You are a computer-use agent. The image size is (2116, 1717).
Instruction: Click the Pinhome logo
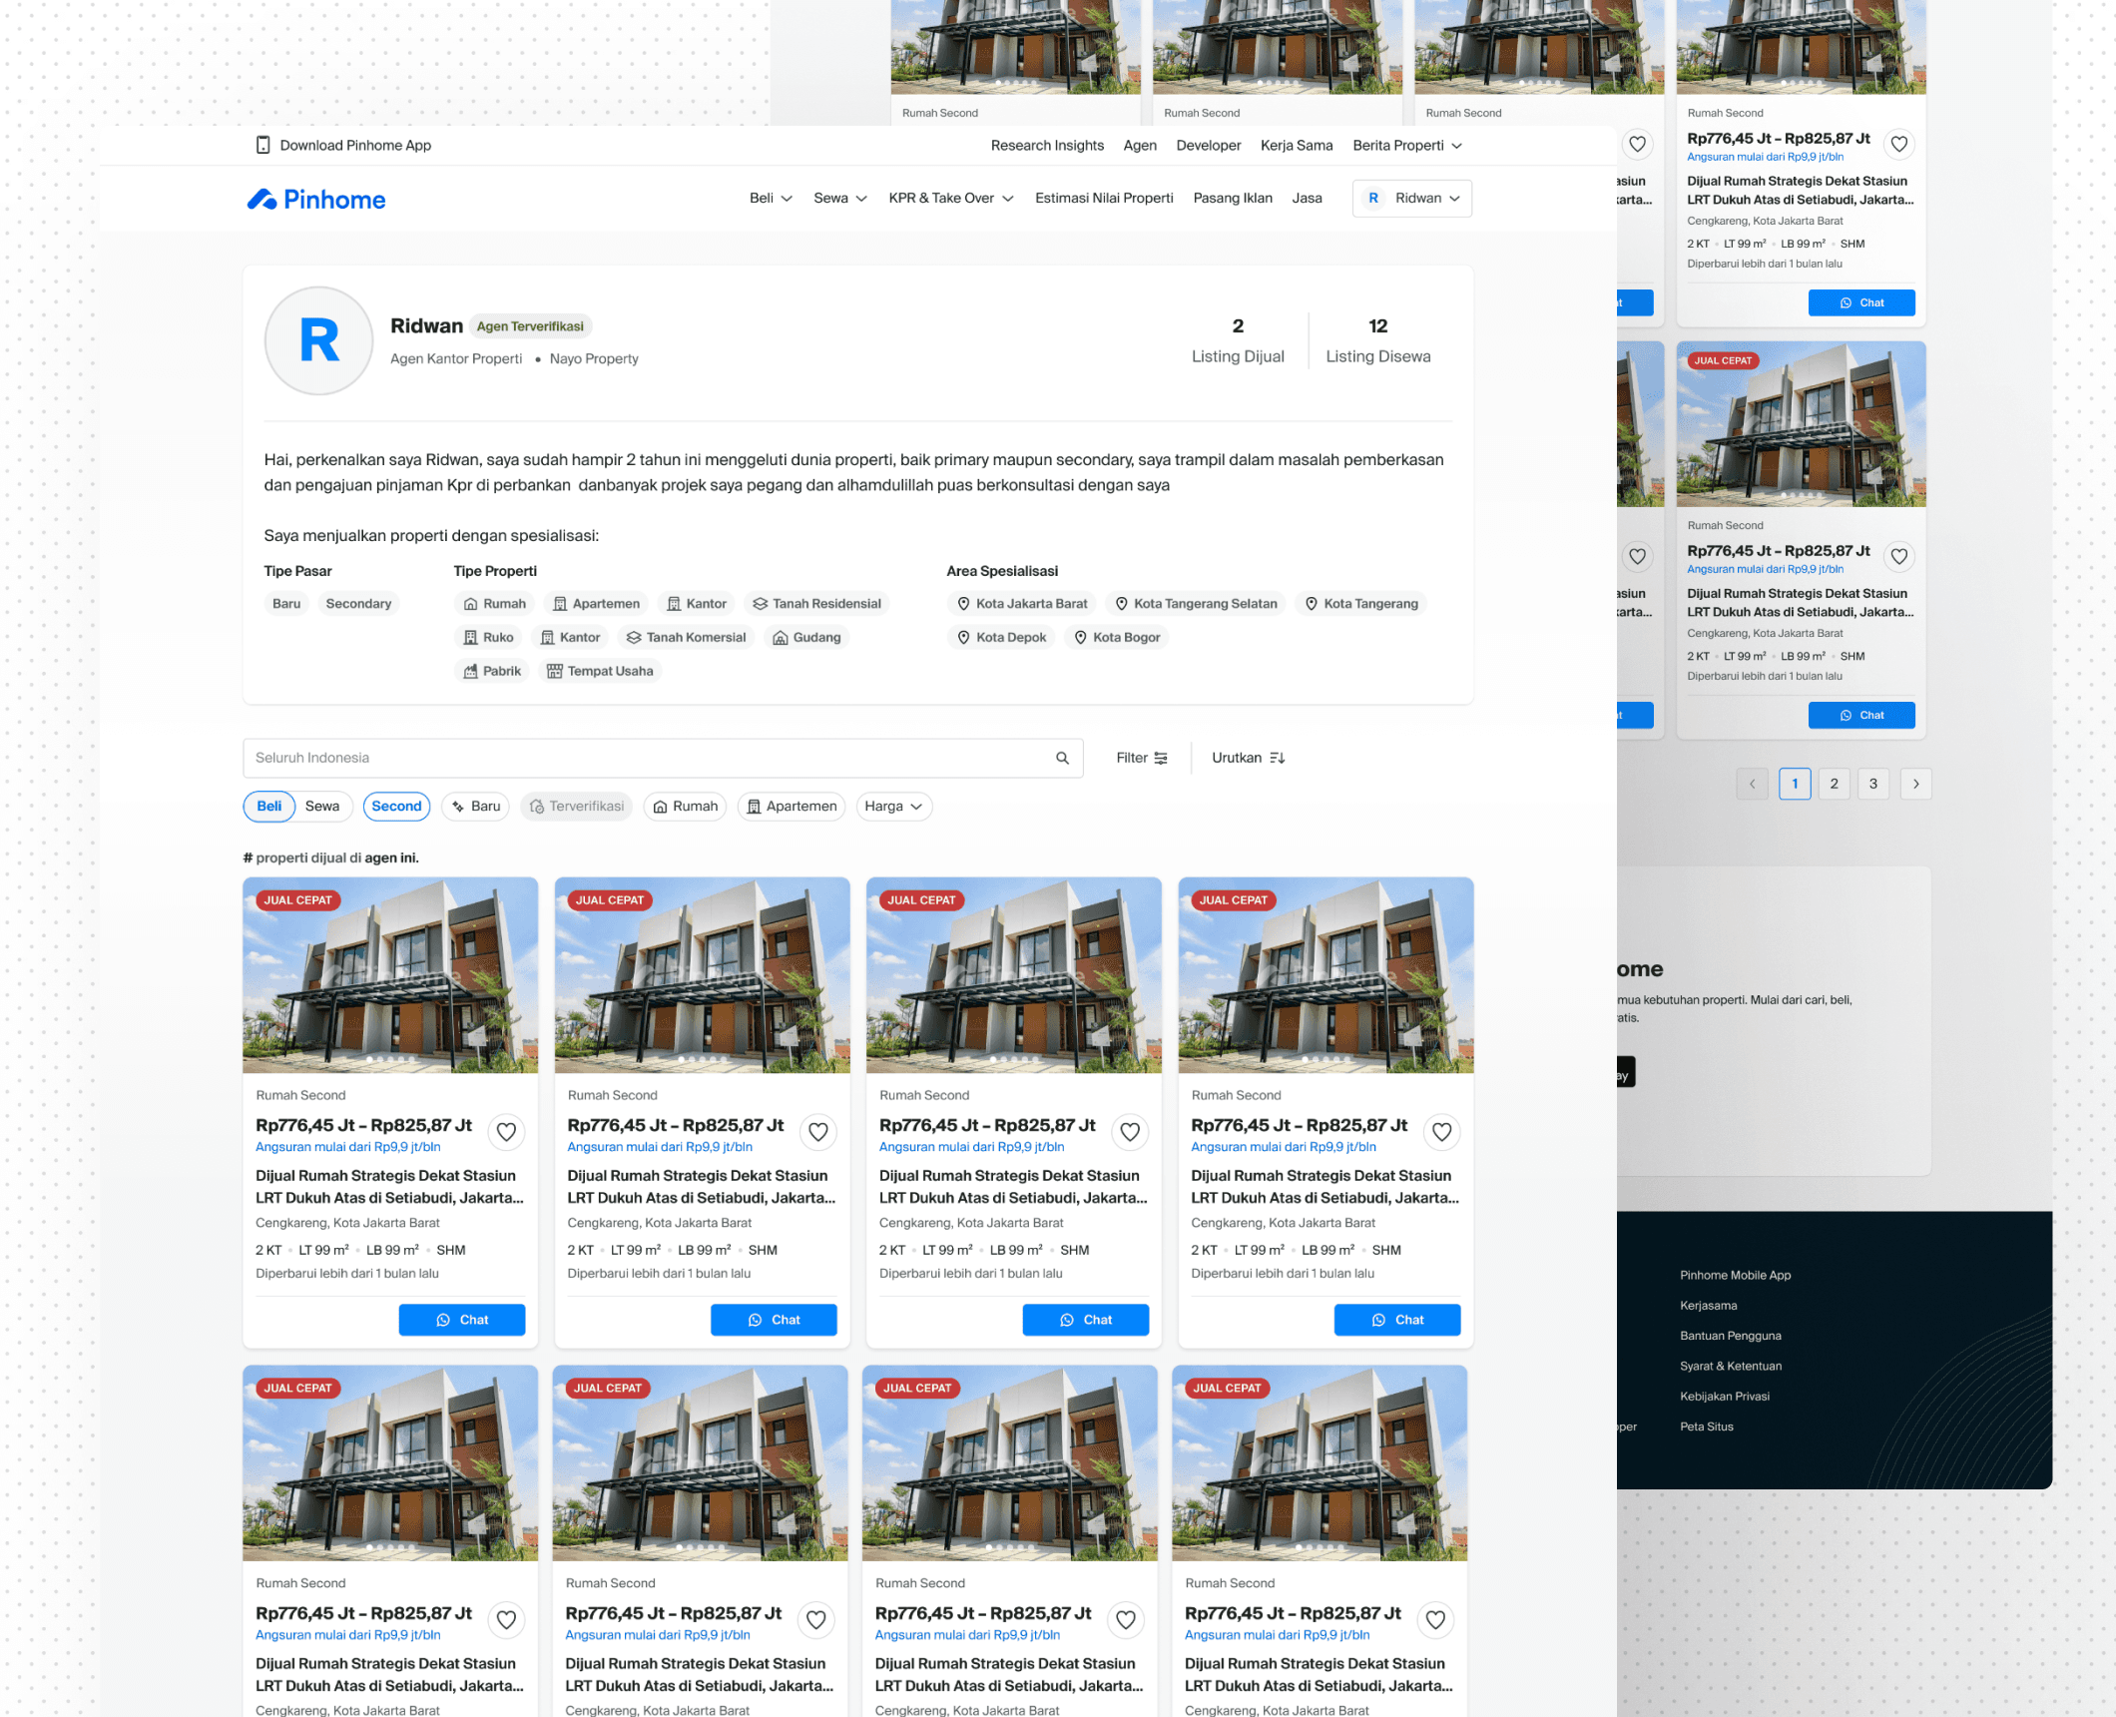[x=316, y=200]
